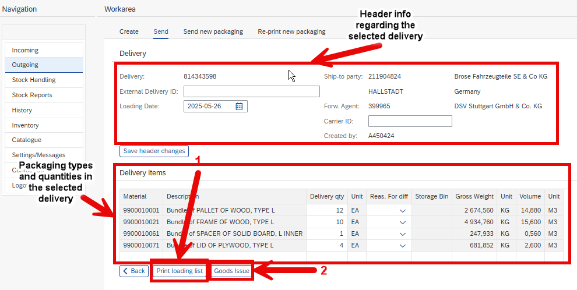Go to History in navigation
The height and width of the screenshot is (290, 577).
tap(44, 110)
